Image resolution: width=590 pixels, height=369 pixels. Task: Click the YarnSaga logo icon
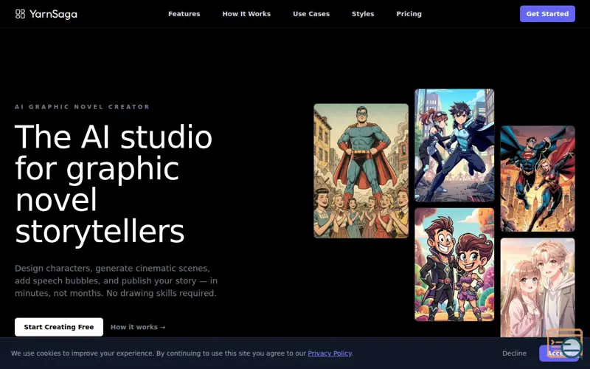pyautogui.click(x=20, y=14)
